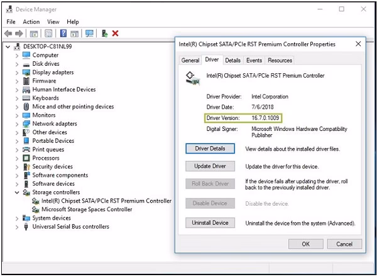Open the View menu
The image size is (377, 277).
53,22
